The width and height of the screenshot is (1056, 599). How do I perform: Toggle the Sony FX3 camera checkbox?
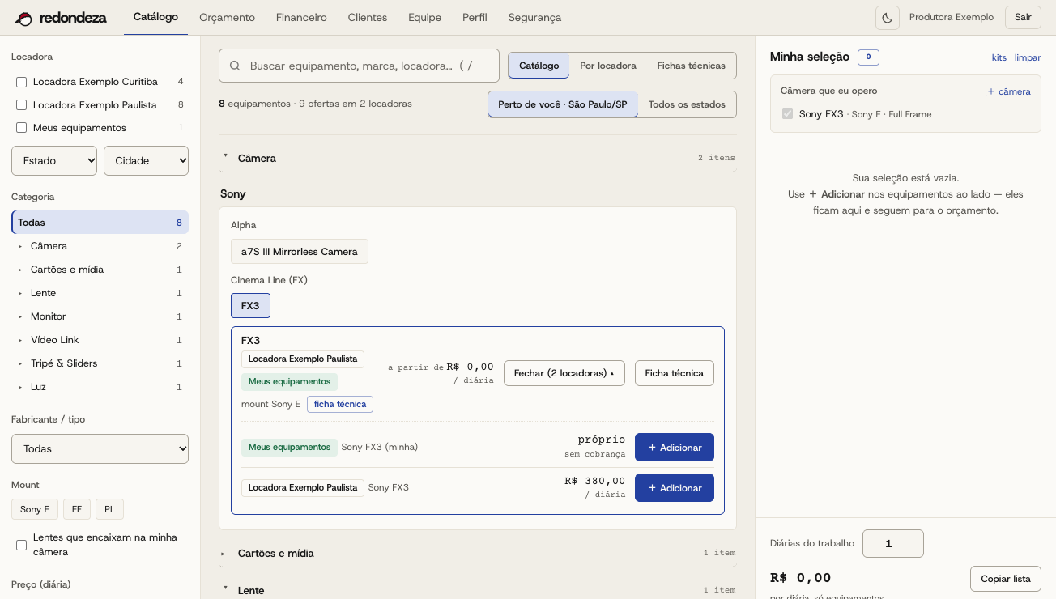[787, 114]
